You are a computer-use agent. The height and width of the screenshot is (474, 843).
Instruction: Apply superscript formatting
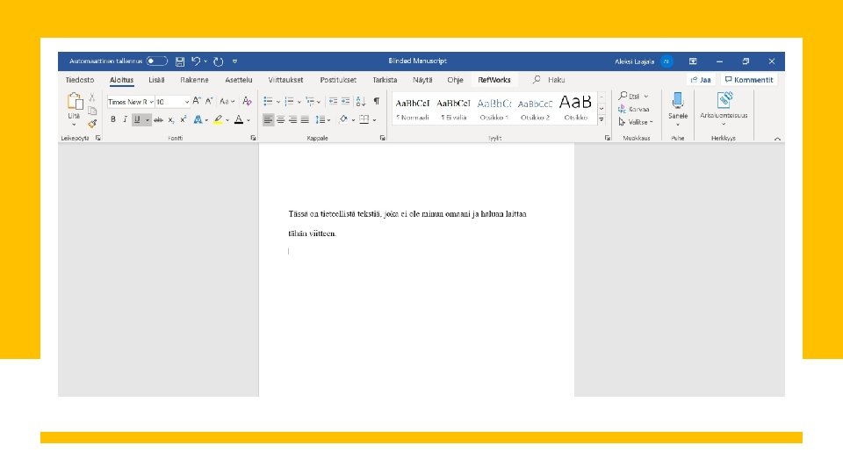tap(184, 120)
